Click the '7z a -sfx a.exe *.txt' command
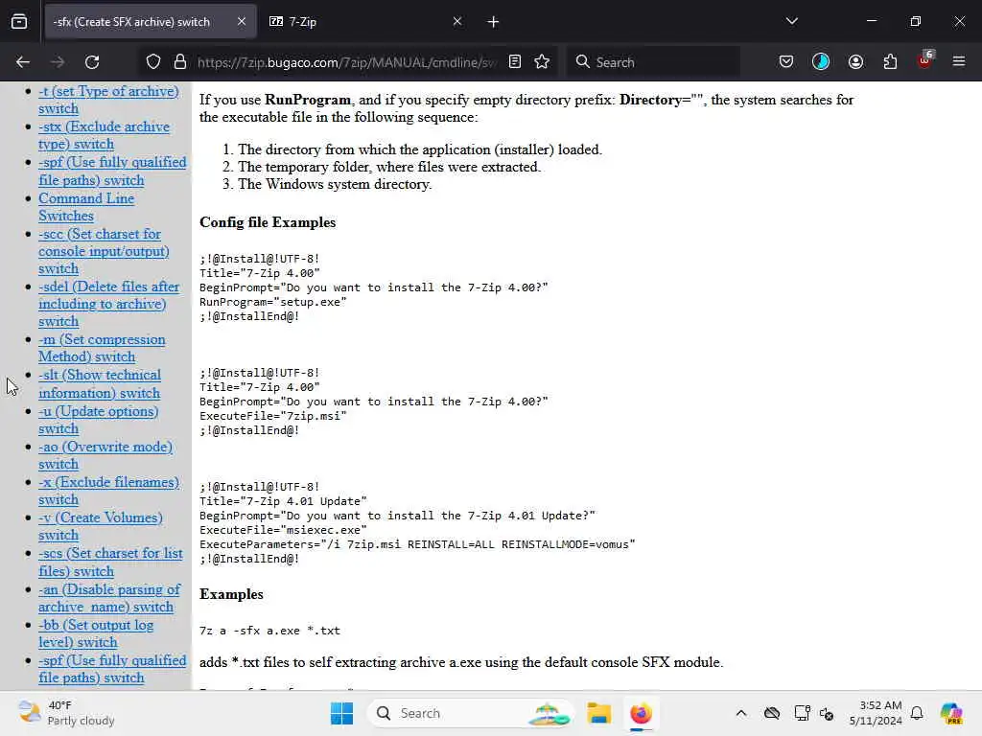 coord(269,631)
